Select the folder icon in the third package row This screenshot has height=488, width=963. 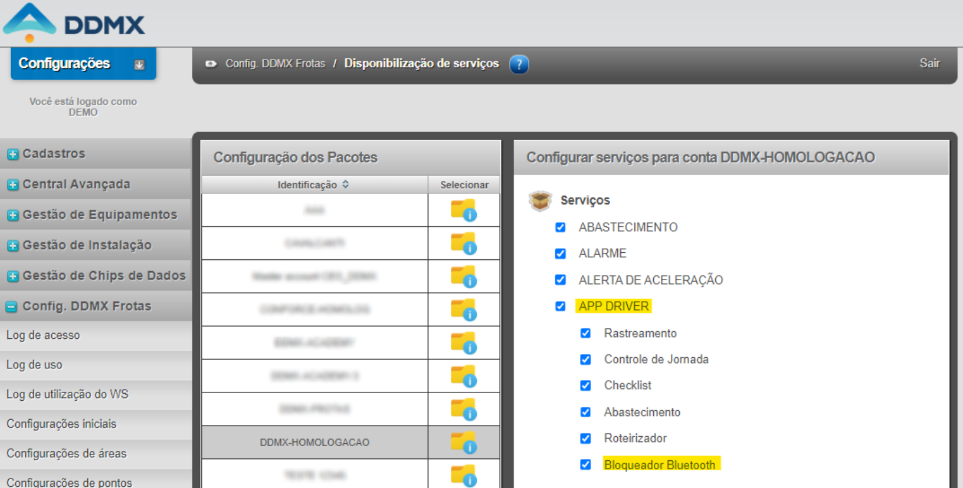(464, 277)
